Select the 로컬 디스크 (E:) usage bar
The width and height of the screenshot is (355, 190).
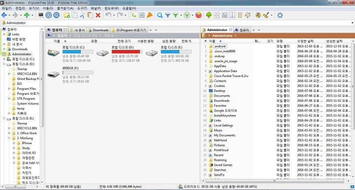176,52
